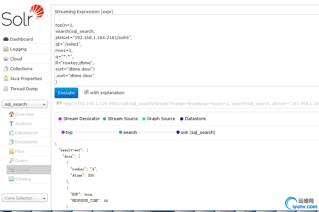Open the generated stream request URL
This screenshot has width=319, height=212.
(191, 103)
